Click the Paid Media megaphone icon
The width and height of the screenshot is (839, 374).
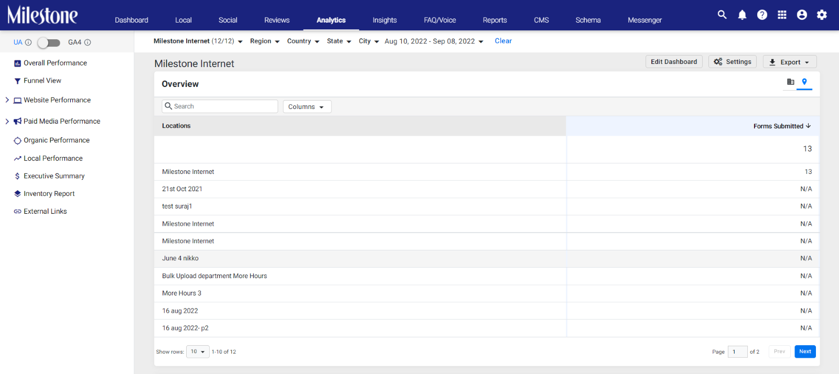(17, 122)
